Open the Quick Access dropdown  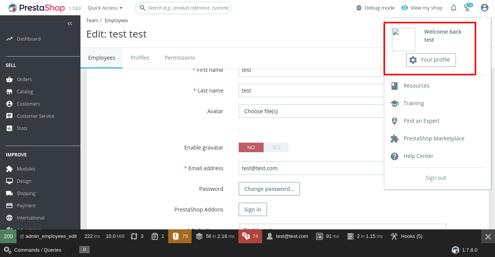click(x=105, y=8)
